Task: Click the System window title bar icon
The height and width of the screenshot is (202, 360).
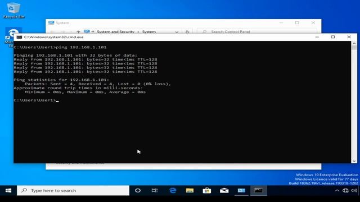Action: click(x=51, y=22)
